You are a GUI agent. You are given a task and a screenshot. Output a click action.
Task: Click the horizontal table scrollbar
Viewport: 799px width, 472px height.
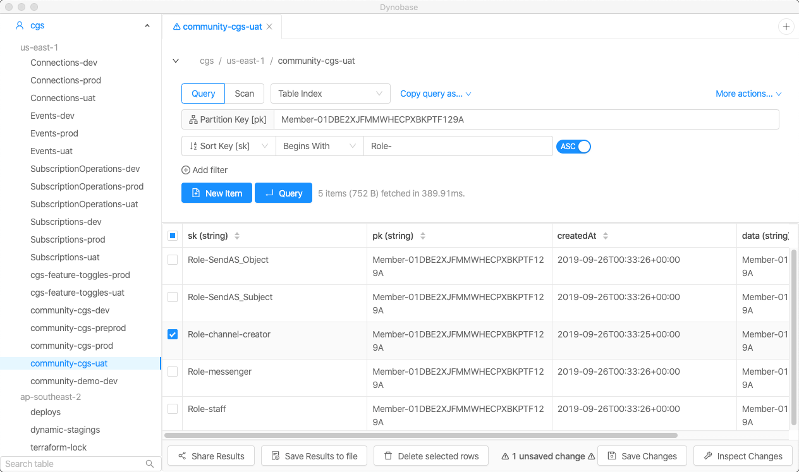pyautogui.click(x=420, y=435)
